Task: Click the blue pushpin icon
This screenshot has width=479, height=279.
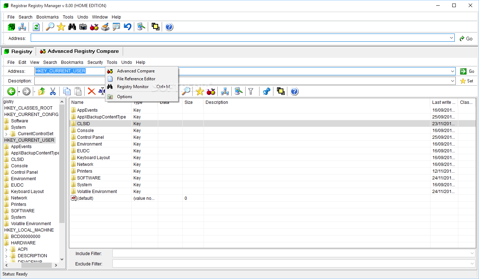Action: click(x=266, y=92)
